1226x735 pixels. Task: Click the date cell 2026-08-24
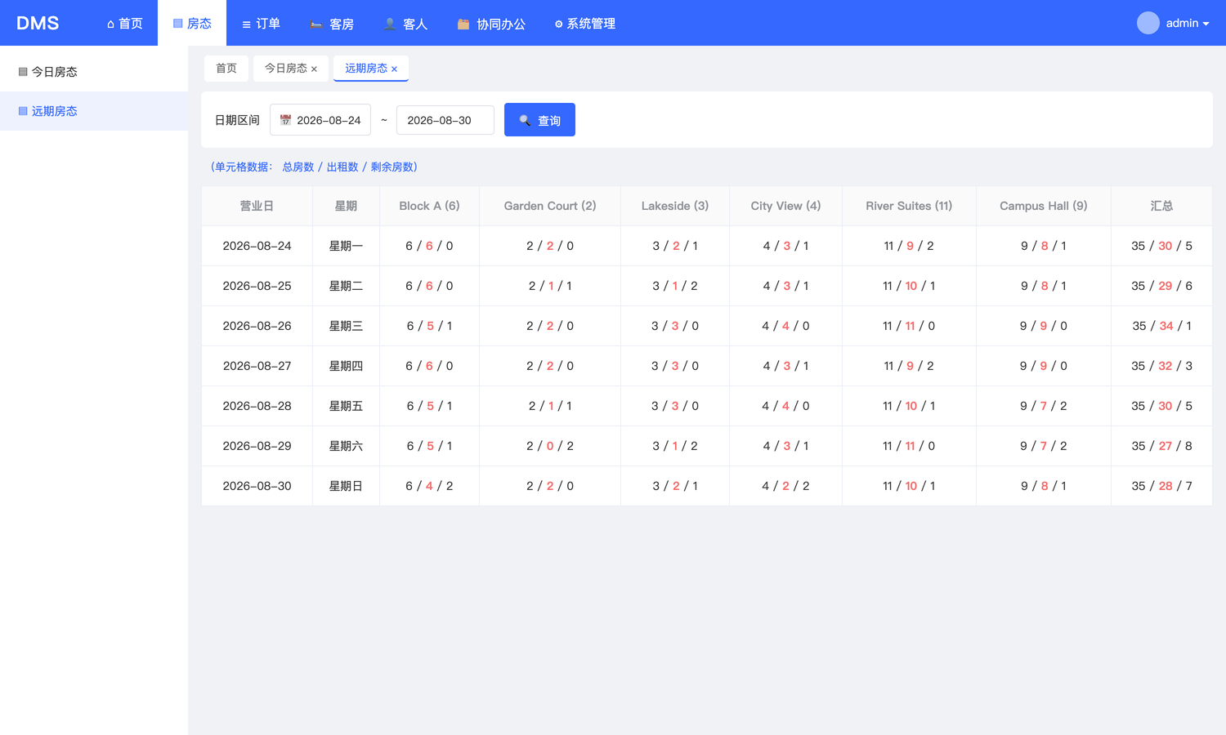click(257, 246)
